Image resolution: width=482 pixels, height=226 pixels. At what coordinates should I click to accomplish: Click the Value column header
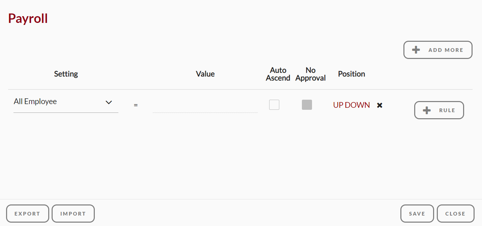pyautogui.click(x=205, y=74)
